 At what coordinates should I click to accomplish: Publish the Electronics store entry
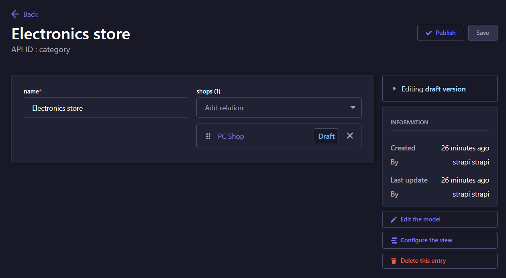[441, 33]
